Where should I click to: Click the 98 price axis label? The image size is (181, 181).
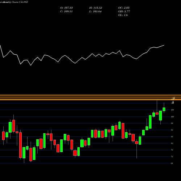pos(172,123)
